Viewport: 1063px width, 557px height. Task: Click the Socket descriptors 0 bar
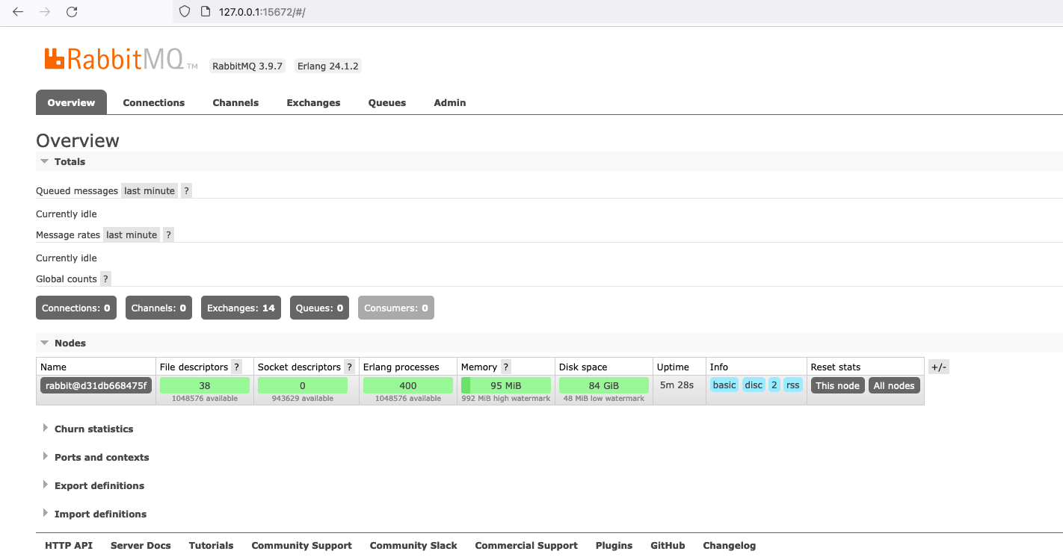tap(303, 385)
